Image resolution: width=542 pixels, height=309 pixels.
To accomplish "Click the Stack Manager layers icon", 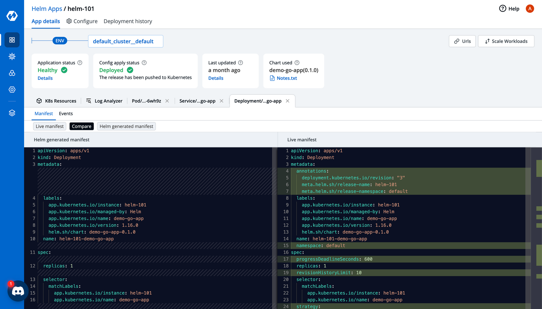I will 12,113.
